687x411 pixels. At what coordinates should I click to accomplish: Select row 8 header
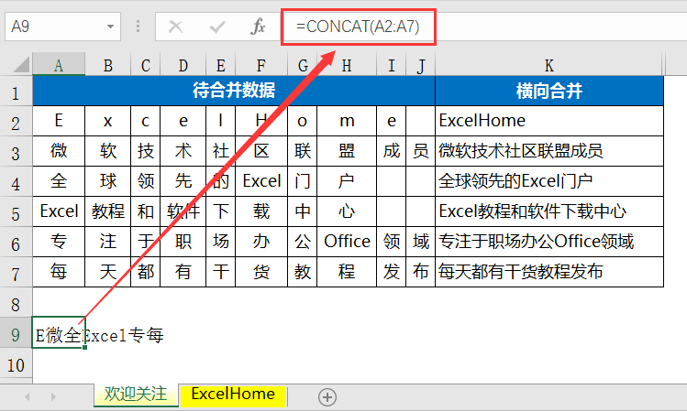click(x=16, y=302)
